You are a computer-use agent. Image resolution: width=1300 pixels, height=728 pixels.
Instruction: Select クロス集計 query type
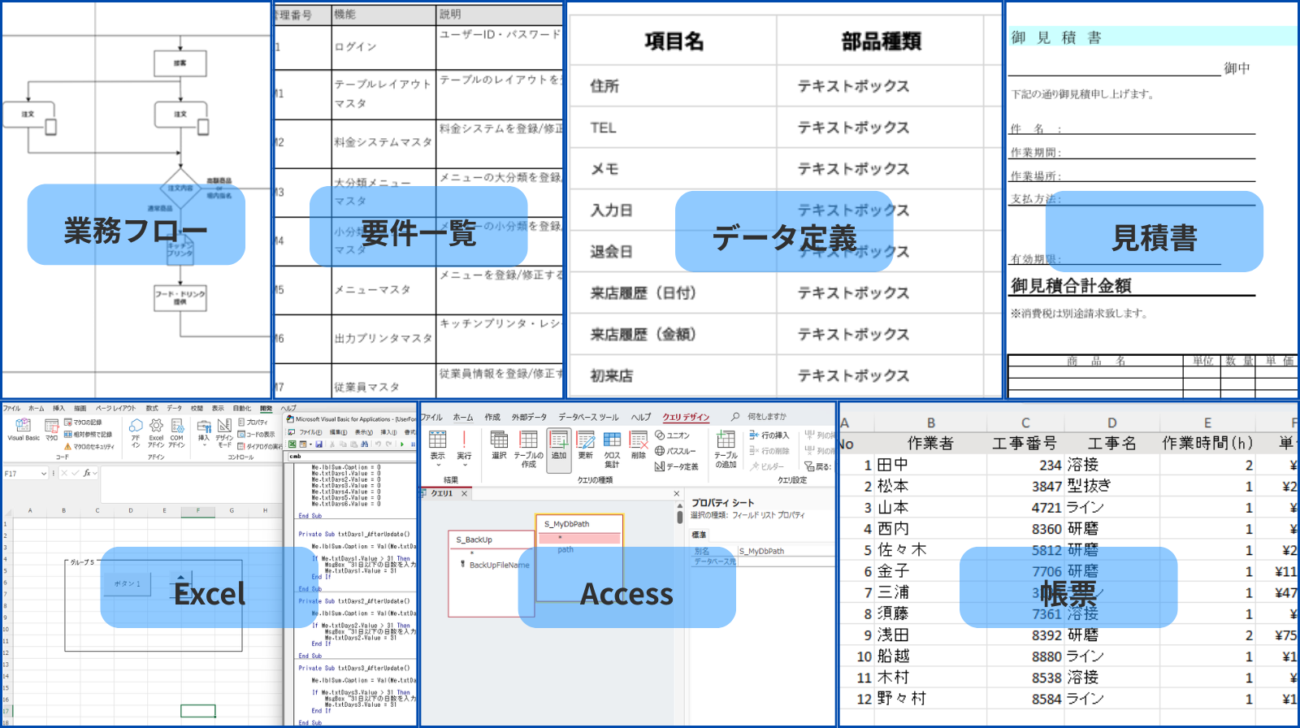(x=612, y=448)
